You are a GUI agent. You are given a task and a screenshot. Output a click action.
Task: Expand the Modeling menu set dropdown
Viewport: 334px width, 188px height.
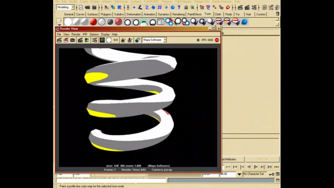pyautogui.click(x=73, y=7)
